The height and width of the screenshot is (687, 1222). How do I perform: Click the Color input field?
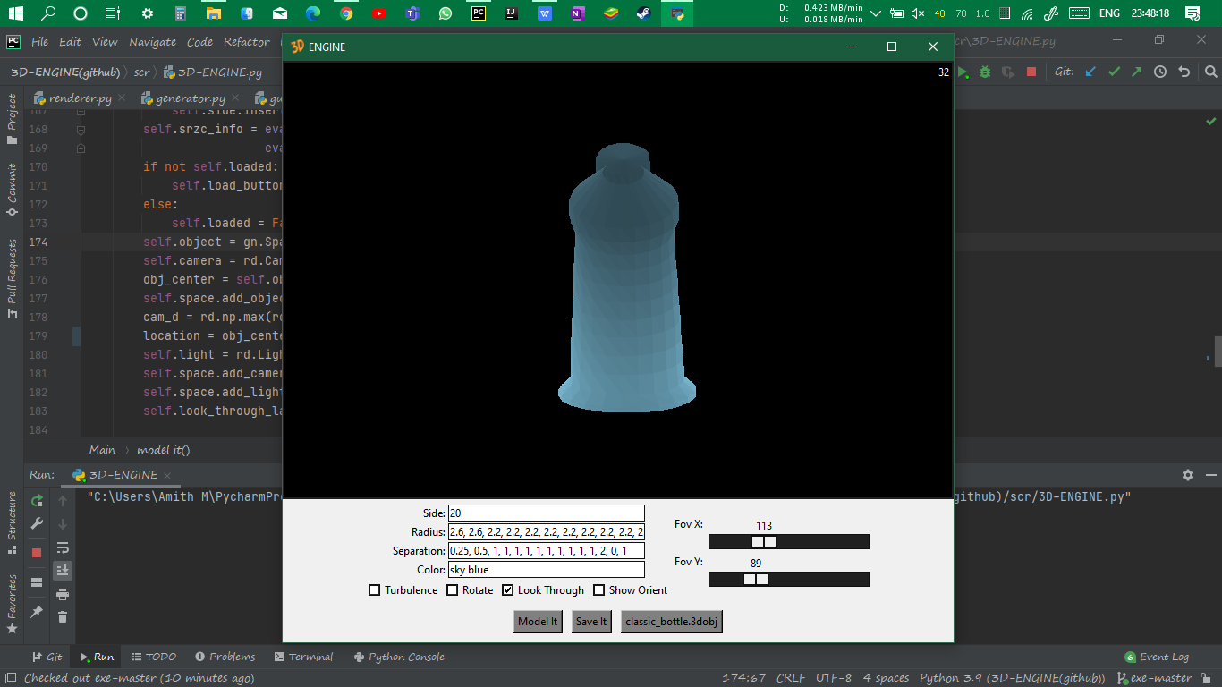(x=546, y=570)
